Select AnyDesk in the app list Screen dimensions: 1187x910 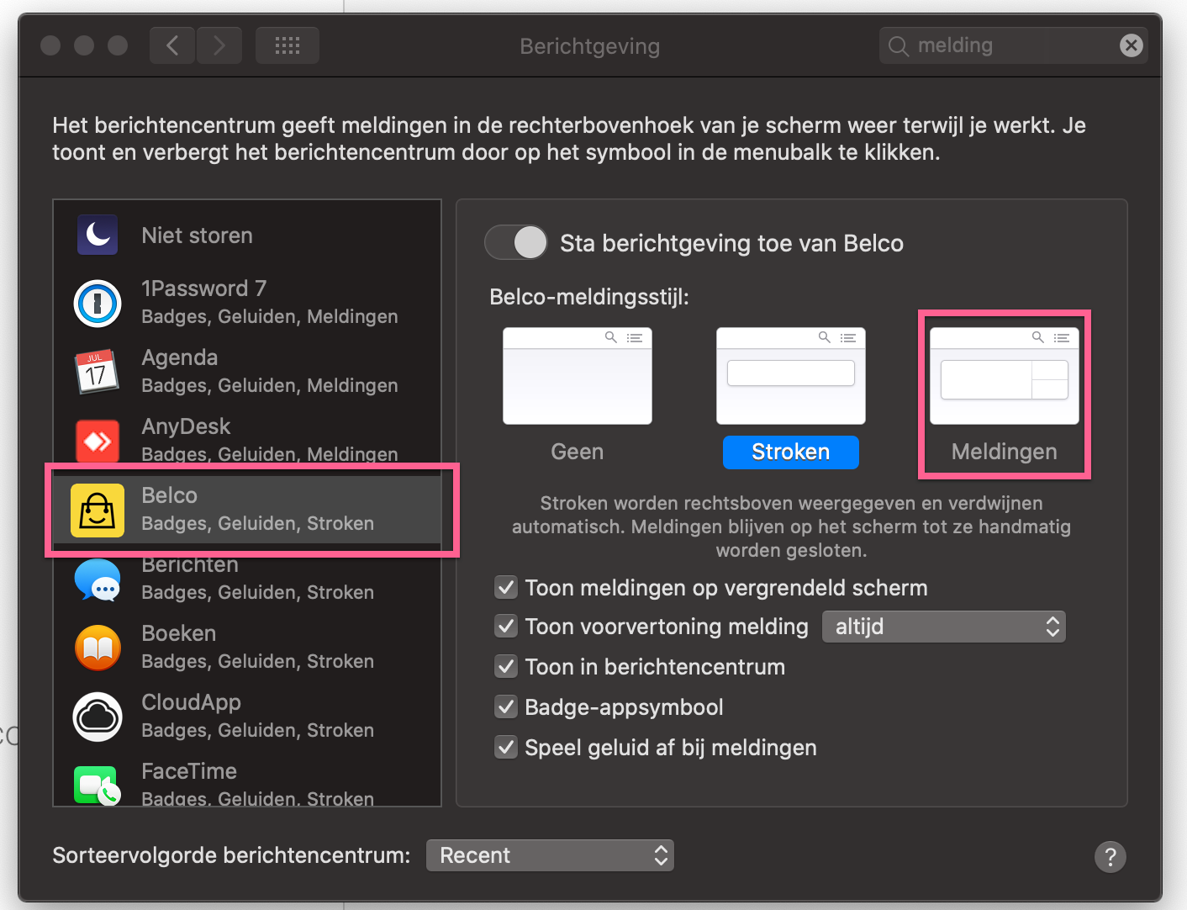click(247, 441)
